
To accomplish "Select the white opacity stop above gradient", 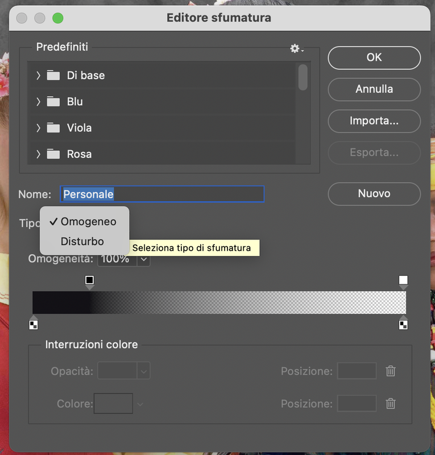I will [x=403, y=281].
